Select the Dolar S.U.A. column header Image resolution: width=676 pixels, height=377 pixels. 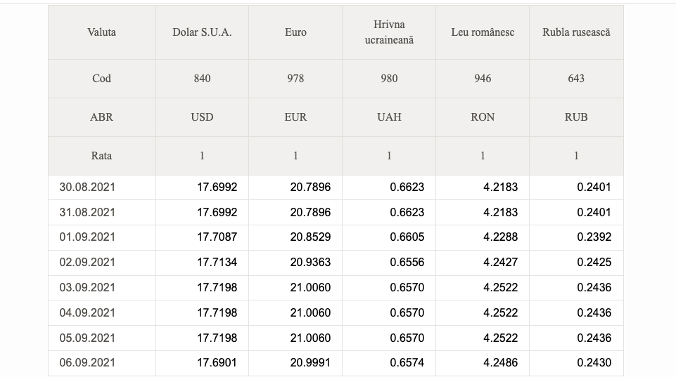(202, 32)
